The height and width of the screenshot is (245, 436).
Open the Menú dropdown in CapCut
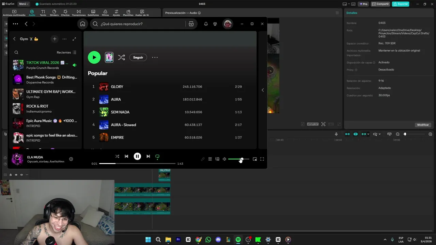coord(24,4)
